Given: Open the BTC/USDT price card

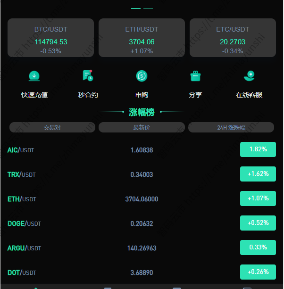Looking at the screenshot, I should [x=50, y=38].
